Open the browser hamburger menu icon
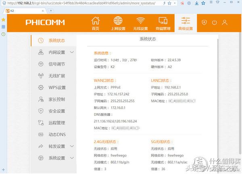The height and width of the screenshot is (174, 242). pyautogui.click(x=211, y=2)
